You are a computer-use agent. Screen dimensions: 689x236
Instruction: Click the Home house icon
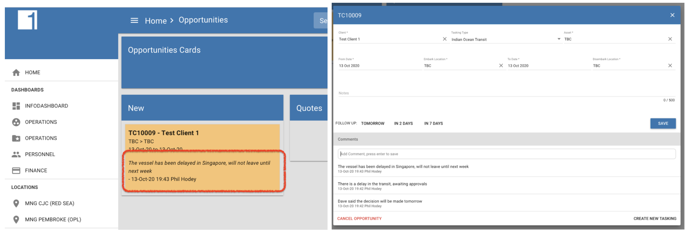[16, 72]
